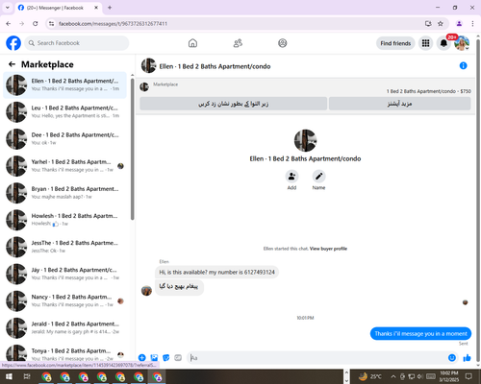Click the sent message 'Thanks i'll message you in a moment'

pyautogui.click(x=420, y=334)
